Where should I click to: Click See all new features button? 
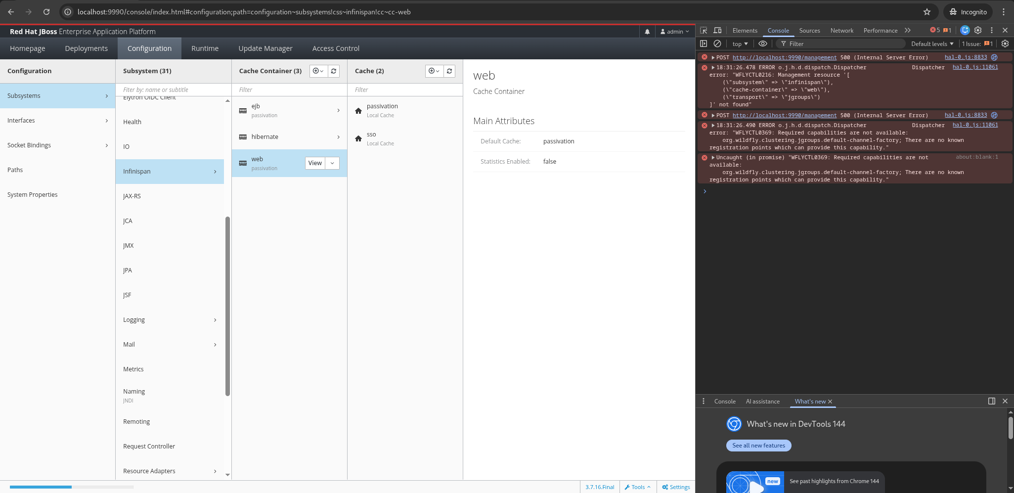pyautogui.click(x=759, y=446)
